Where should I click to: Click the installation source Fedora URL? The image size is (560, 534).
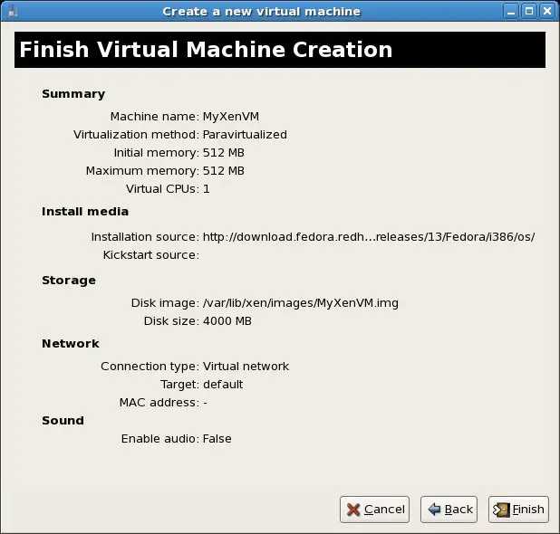pos(368,237)
